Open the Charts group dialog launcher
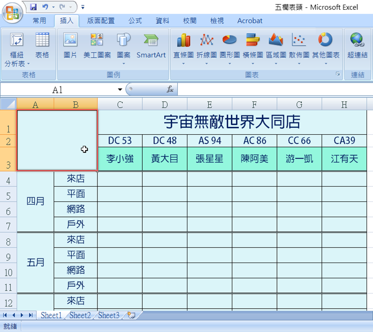The image size is (373, 332). tap(338, 75)
